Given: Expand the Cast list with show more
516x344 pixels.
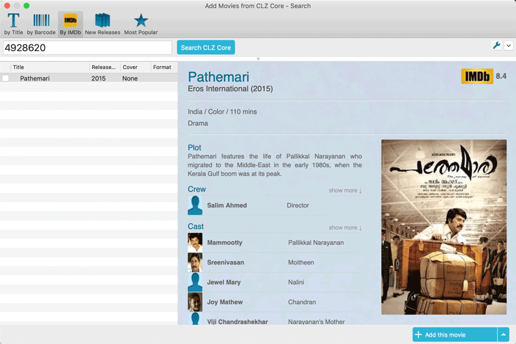Looking at the screenshot, I should coord(345,228).
